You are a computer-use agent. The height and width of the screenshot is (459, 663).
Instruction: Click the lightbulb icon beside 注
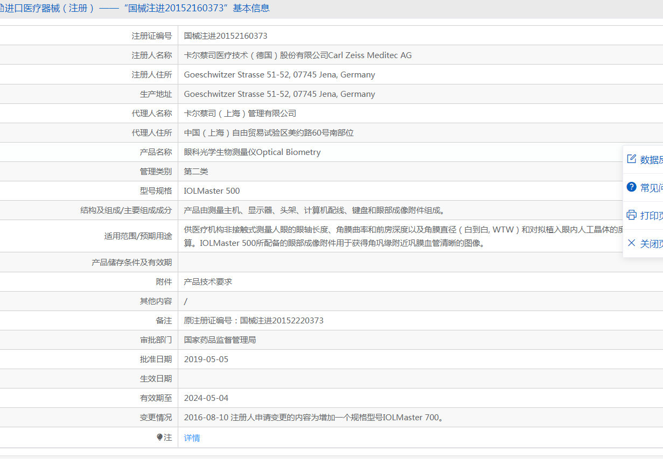point(159,437)
